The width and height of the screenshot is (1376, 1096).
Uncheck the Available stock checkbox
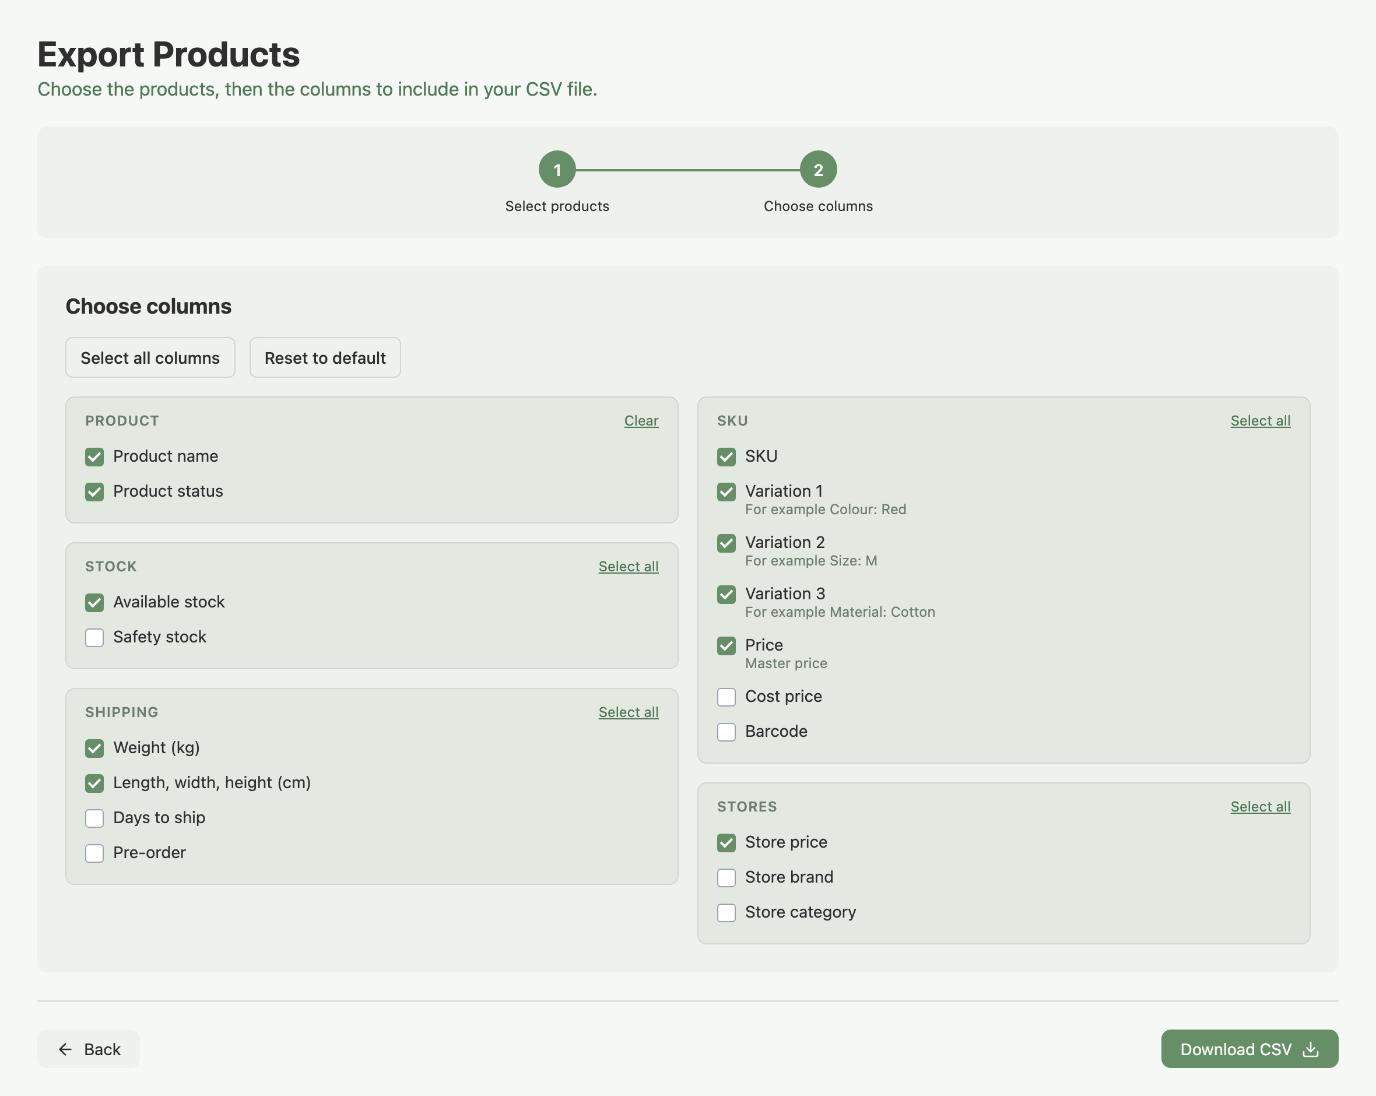[94, 602]
